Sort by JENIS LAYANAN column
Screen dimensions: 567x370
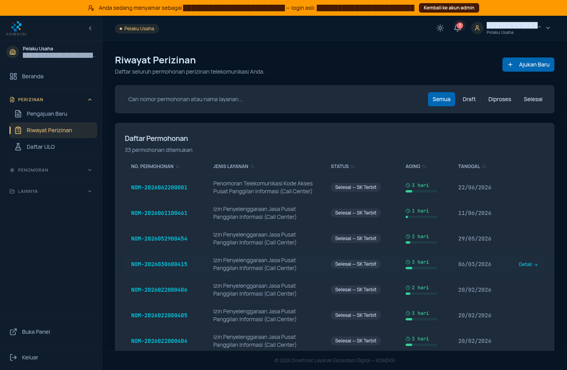pos(234,166)
